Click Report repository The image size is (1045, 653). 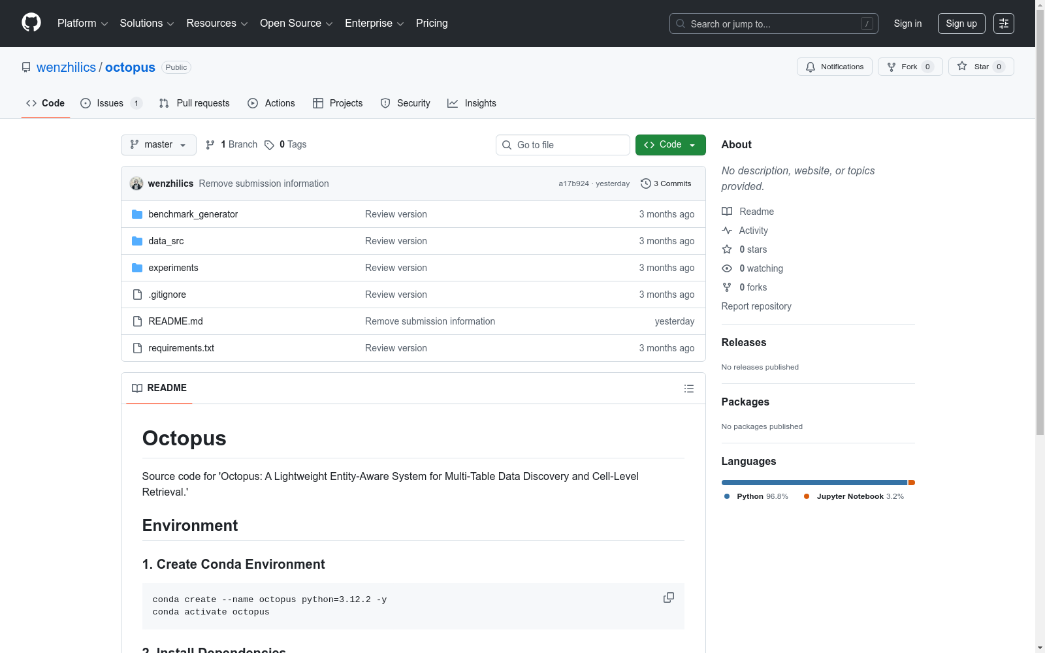point(756,306)
